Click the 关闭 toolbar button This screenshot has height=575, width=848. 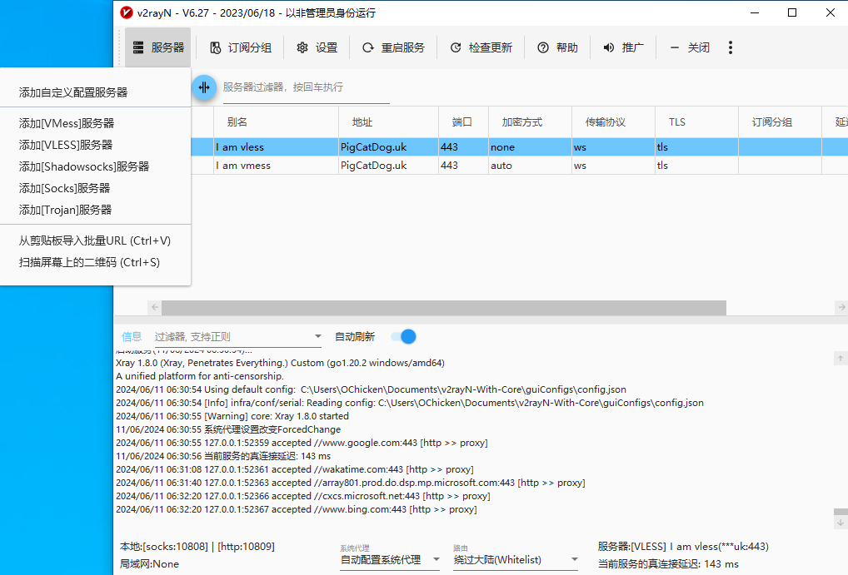(690, 47)
